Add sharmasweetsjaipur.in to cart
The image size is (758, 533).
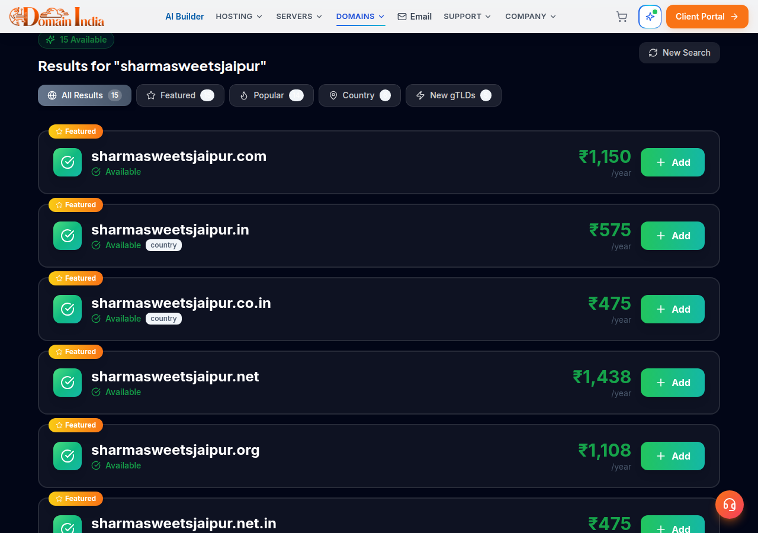tap(673, 236)
